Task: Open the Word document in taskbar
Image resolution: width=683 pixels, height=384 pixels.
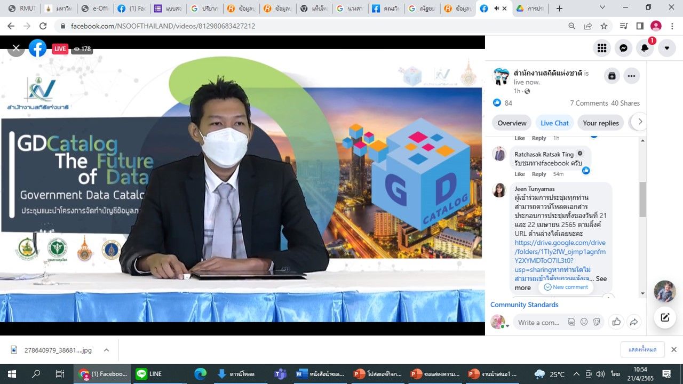Action: 320,373
